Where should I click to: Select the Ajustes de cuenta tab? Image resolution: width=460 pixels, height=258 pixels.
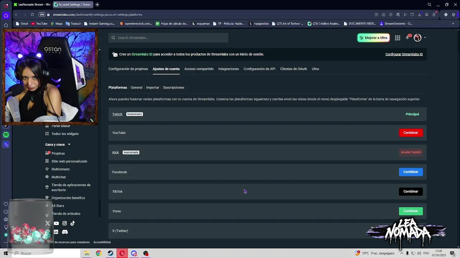pos(166,69)
